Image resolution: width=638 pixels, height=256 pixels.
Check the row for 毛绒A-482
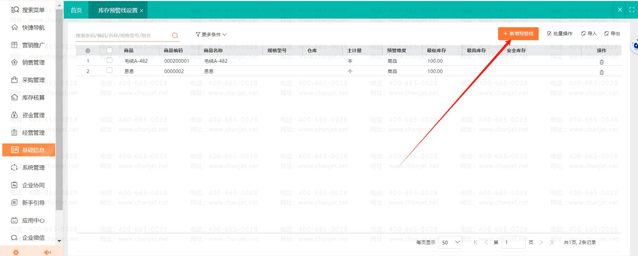109,60
